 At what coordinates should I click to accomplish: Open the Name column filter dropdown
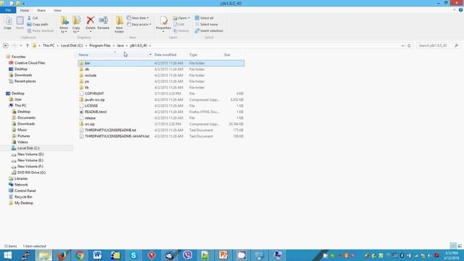[150, 55]
